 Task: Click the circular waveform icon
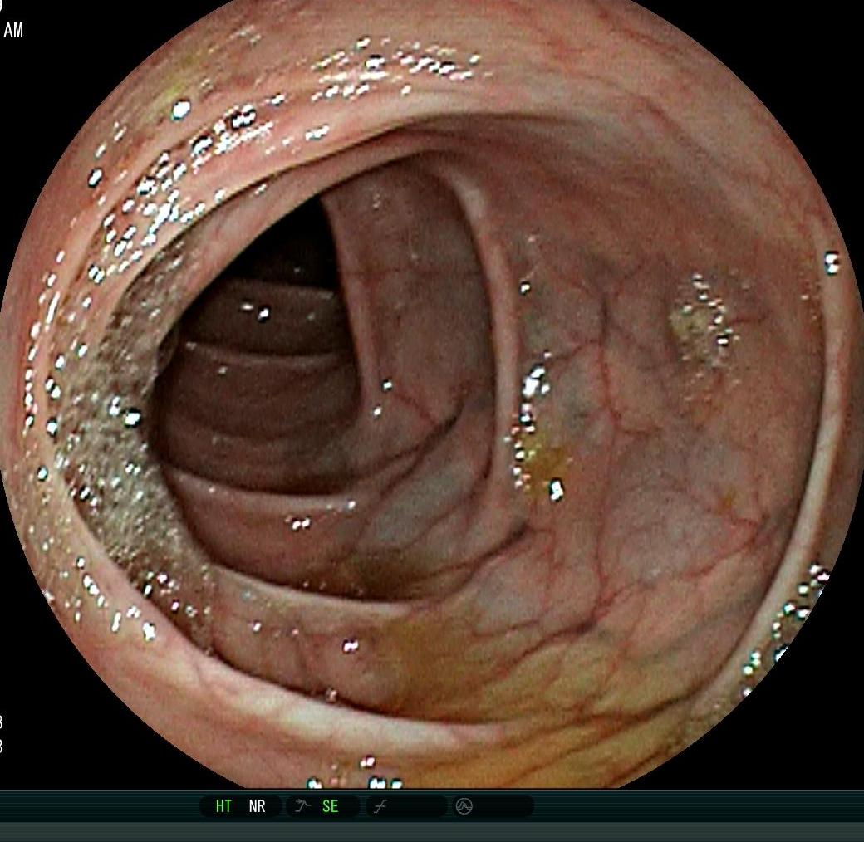click(464, 807)
